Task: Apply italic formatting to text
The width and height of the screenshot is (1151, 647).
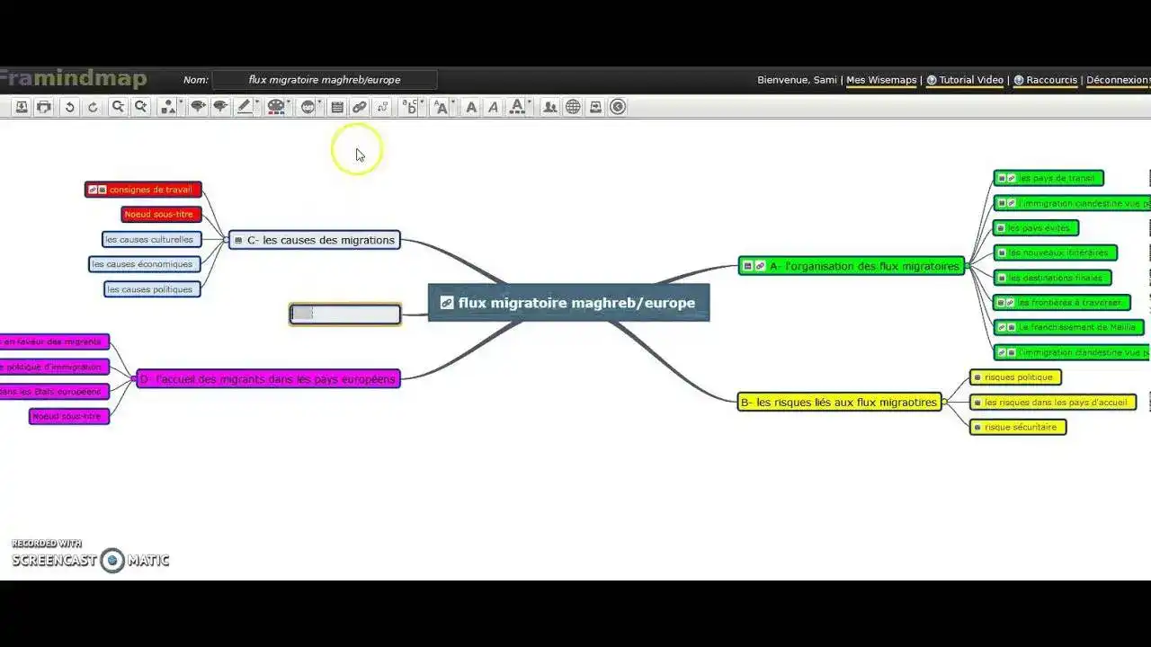Action: coord(492,107)
